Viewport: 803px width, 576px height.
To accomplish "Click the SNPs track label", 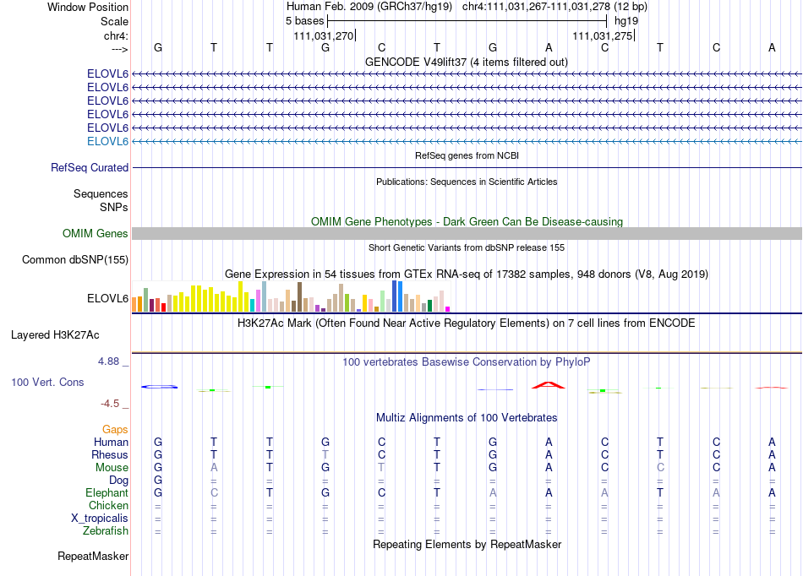I will coord(114,207).
